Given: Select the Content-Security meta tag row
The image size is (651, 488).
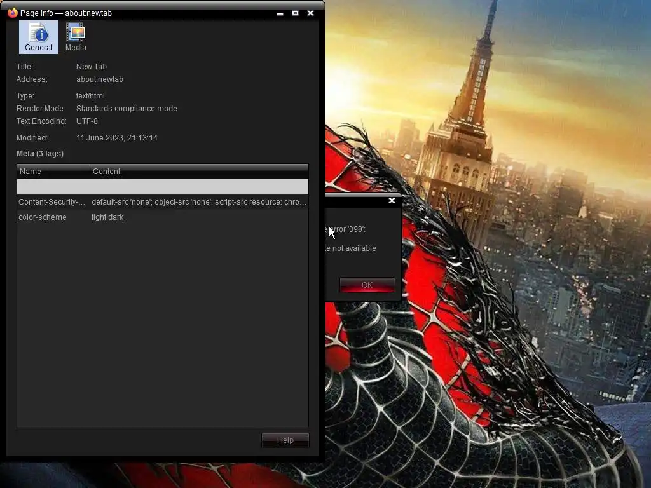Looking at the screenshot, I should [162, 202].
